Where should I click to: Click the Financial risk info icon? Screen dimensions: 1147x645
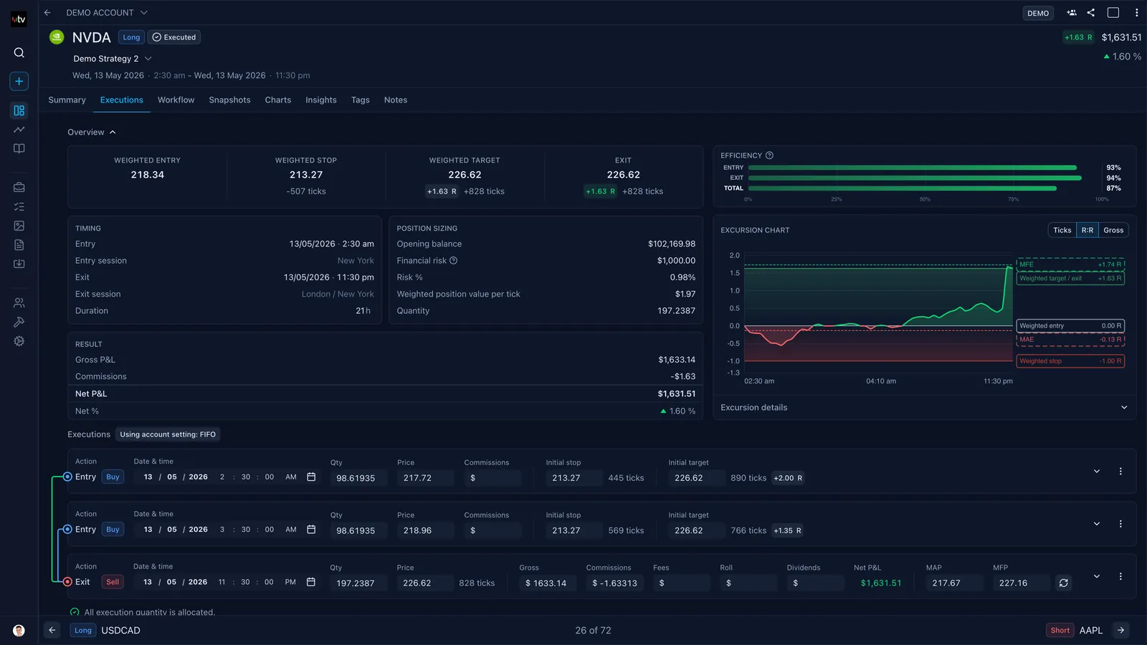(453, 261)
